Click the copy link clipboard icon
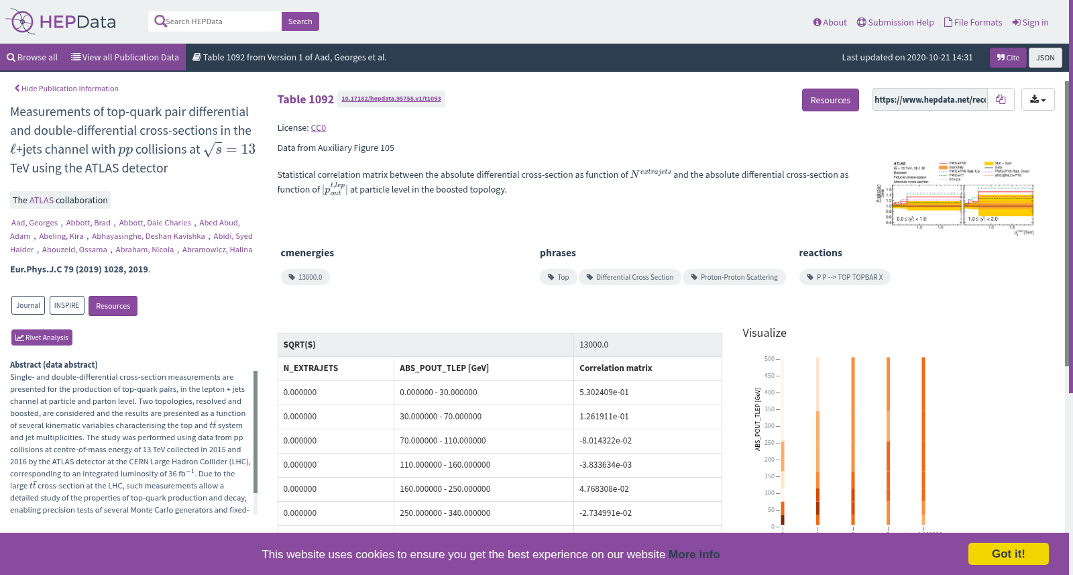Screen dimensions: 1073x575 click(x=1001, y=99)
